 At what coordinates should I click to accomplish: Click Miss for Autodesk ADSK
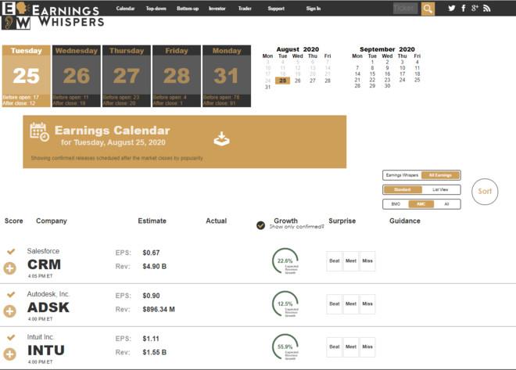point(367,304)
